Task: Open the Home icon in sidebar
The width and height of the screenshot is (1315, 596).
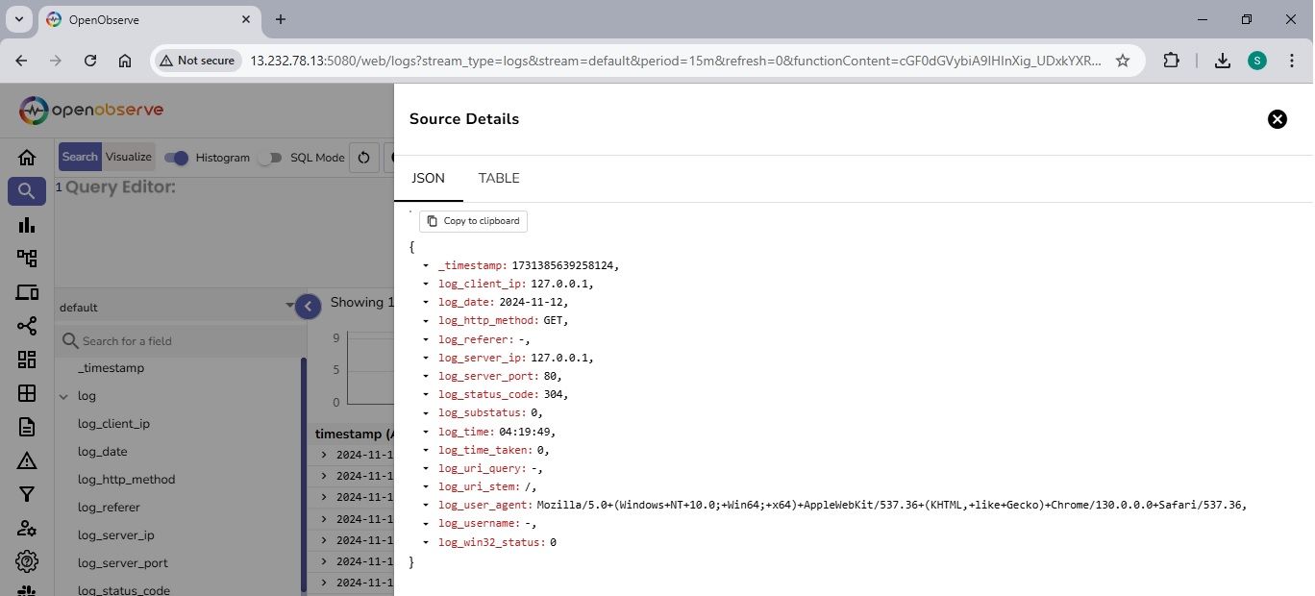Action: tap(27, 158)
